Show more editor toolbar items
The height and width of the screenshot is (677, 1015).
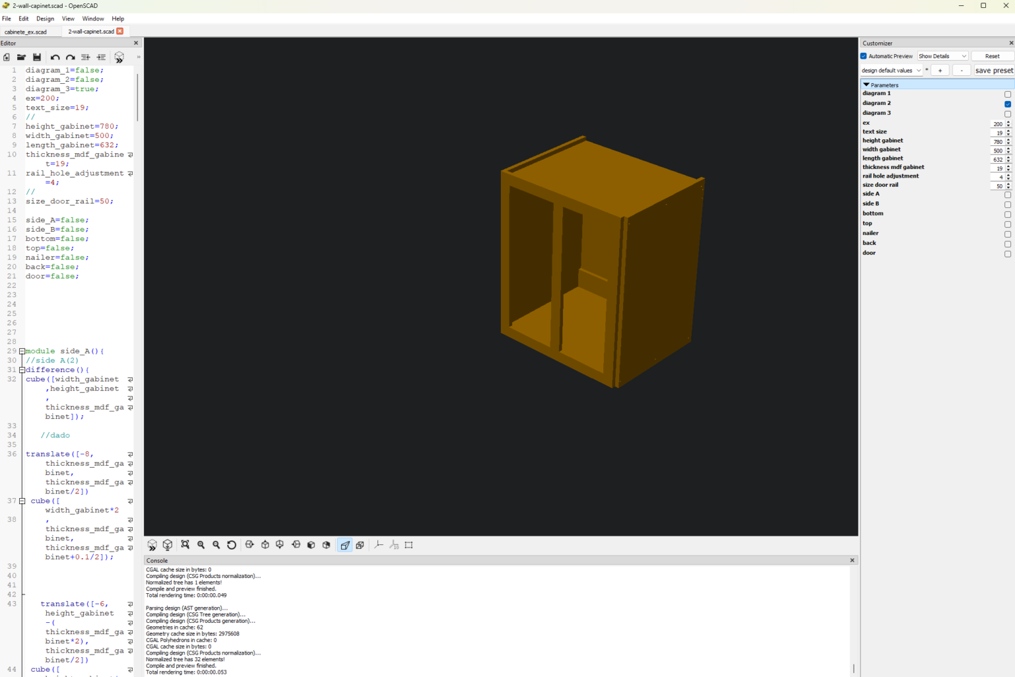pos(138,57)
